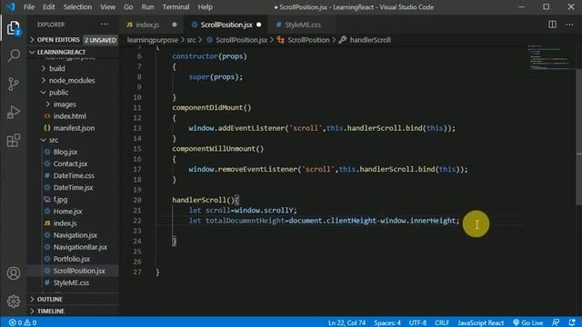Screen dimensions: 582x327
Task: Open manifest.json in the explorer
Action: [x=74, y=128]
